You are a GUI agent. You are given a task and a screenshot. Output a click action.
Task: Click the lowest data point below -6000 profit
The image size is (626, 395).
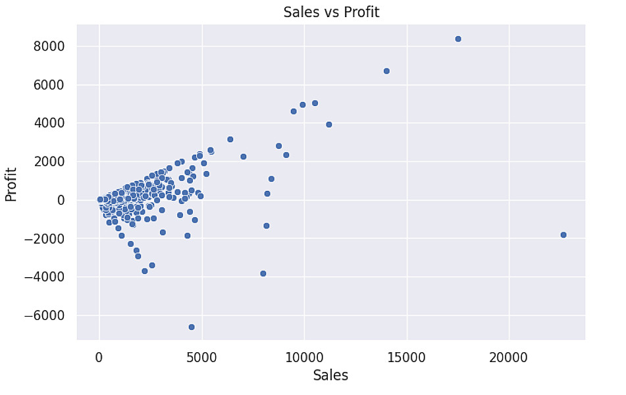click(192, 327)
